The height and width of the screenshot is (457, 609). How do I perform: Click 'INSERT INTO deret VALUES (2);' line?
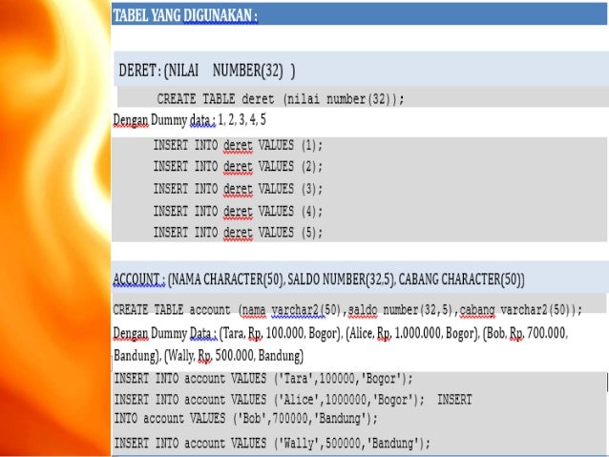[x=238, y=167]
